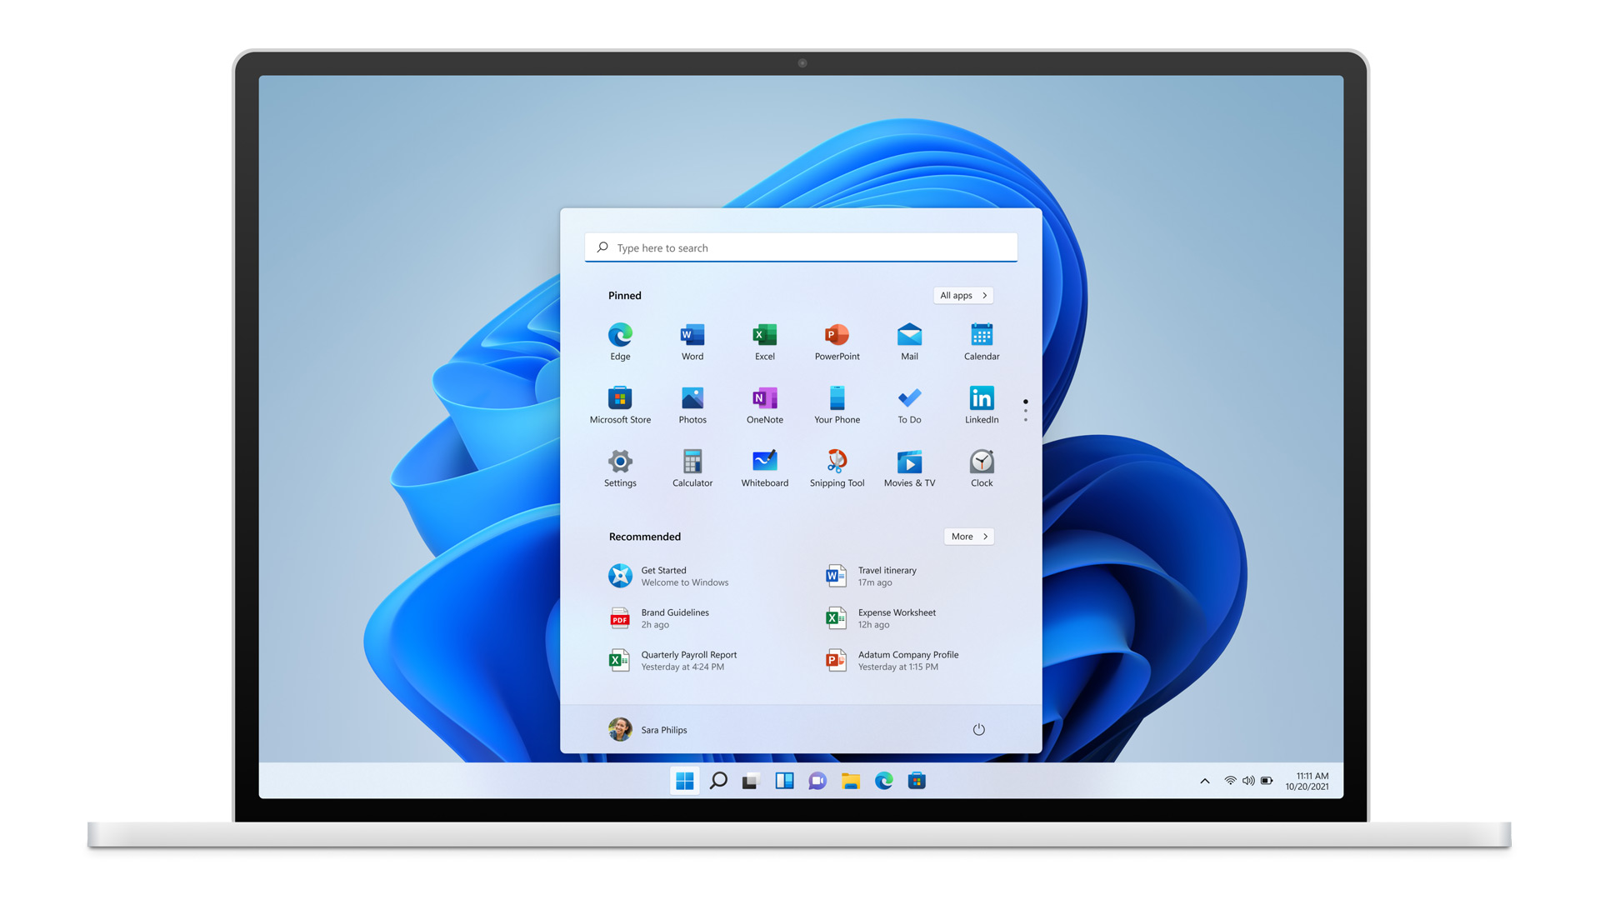Click More recommended items
Image resolution: width=1600 pixels, height=900 pixels.
click(967, 537)
